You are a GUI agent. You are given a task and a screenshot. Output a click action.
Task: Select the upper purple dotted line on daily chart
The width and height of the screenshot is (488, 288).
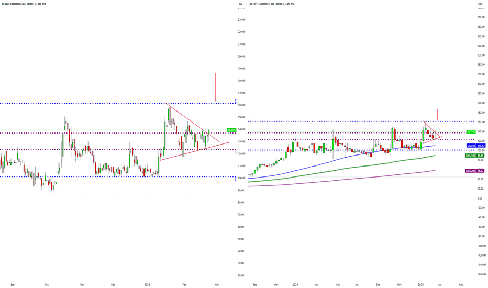pyautogui.click(x=118, y=133)
